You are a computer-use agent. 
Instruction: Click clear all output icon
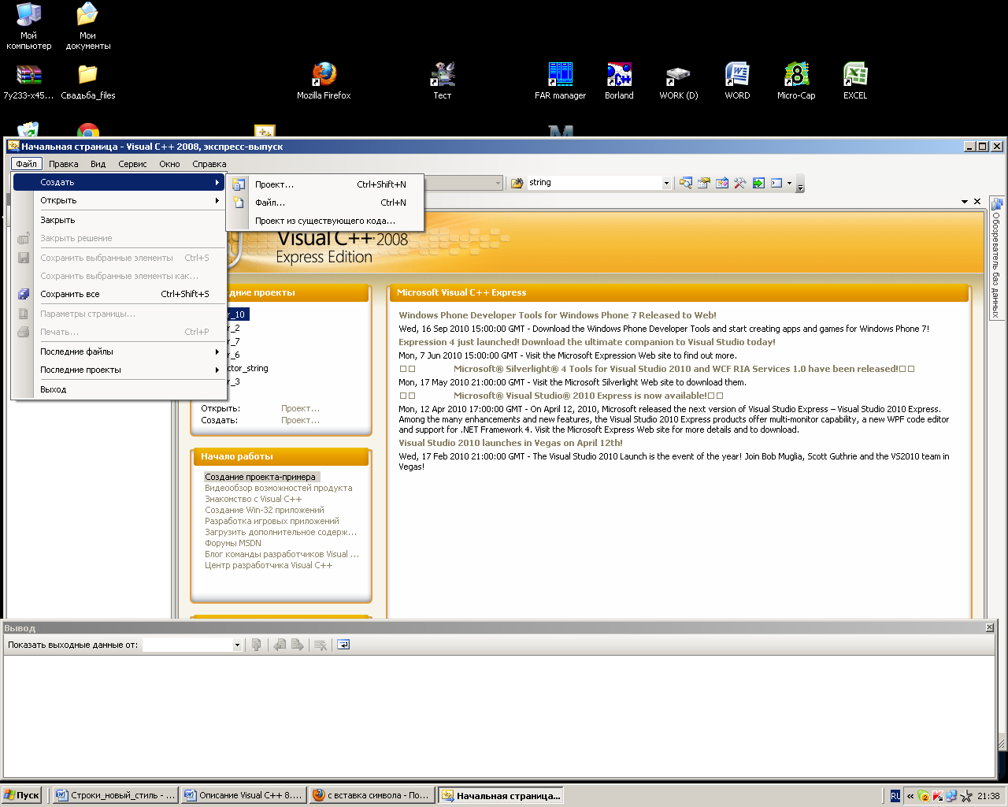click(321, 645)
